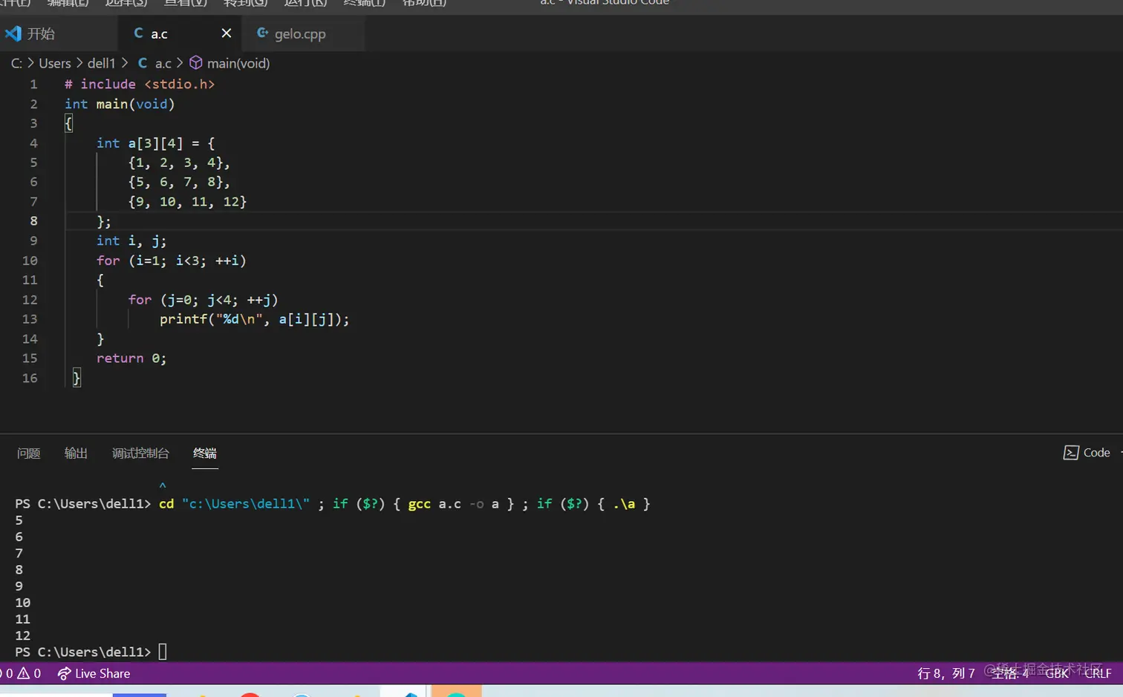This screenshot has width=1123, height=697.
Task: Show the 调试控制台 debug console tab
Action: [x=140, y=453]
